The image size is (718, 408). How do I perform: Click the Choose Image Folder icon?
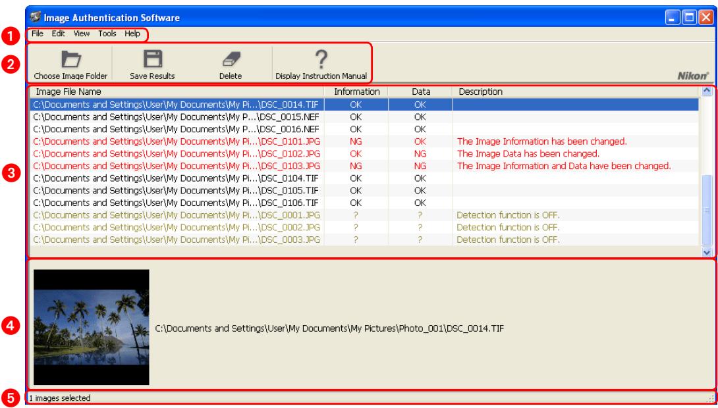71,59
